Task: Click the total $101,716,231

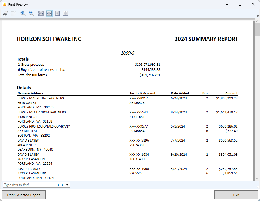Action: coord(150,75)
